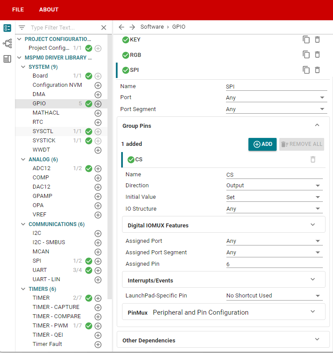
Task: Edit the group Name field SPI
Action: tap(276, 87)
